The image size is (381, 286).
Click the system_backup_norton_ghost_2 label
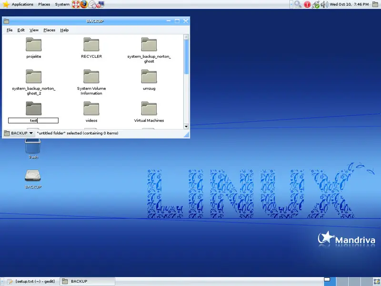[x=34, y=91]
